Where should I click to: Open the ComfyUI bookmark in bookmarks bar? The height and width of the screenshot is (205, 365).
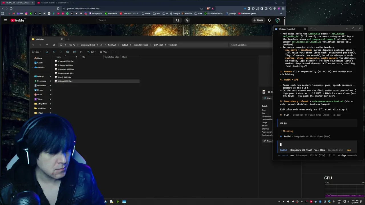(x=175, y=13)
